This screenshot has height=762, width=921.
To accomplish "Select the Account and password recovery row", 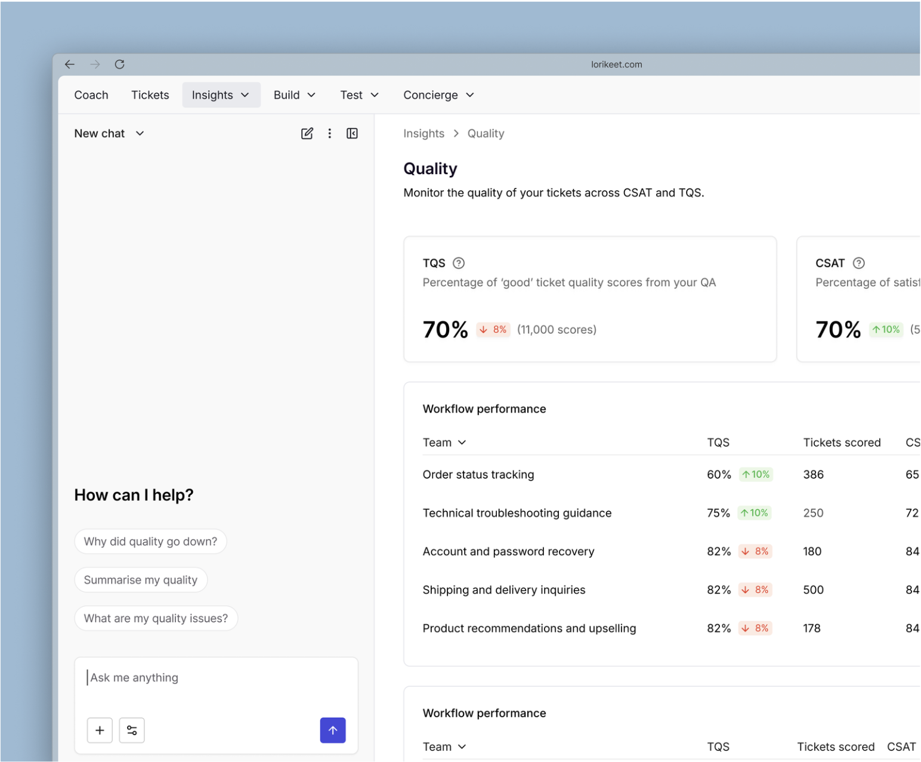I will (671, 552).
